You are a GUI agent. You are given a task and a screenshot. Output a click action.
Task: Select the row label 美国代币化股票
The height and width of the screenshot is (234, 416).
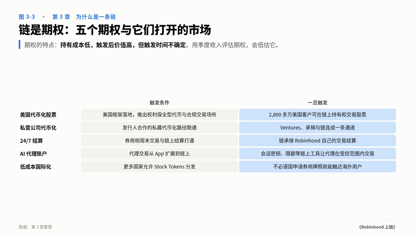(38, 115)
